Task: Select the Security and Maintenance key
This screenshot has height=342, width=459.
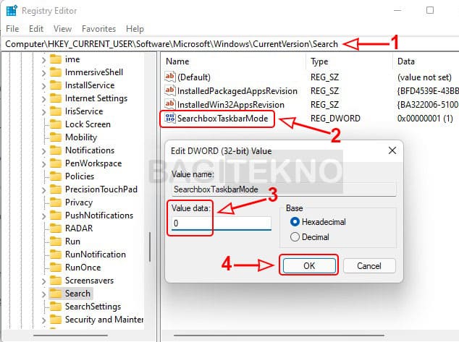Action: tap(104, 320)
